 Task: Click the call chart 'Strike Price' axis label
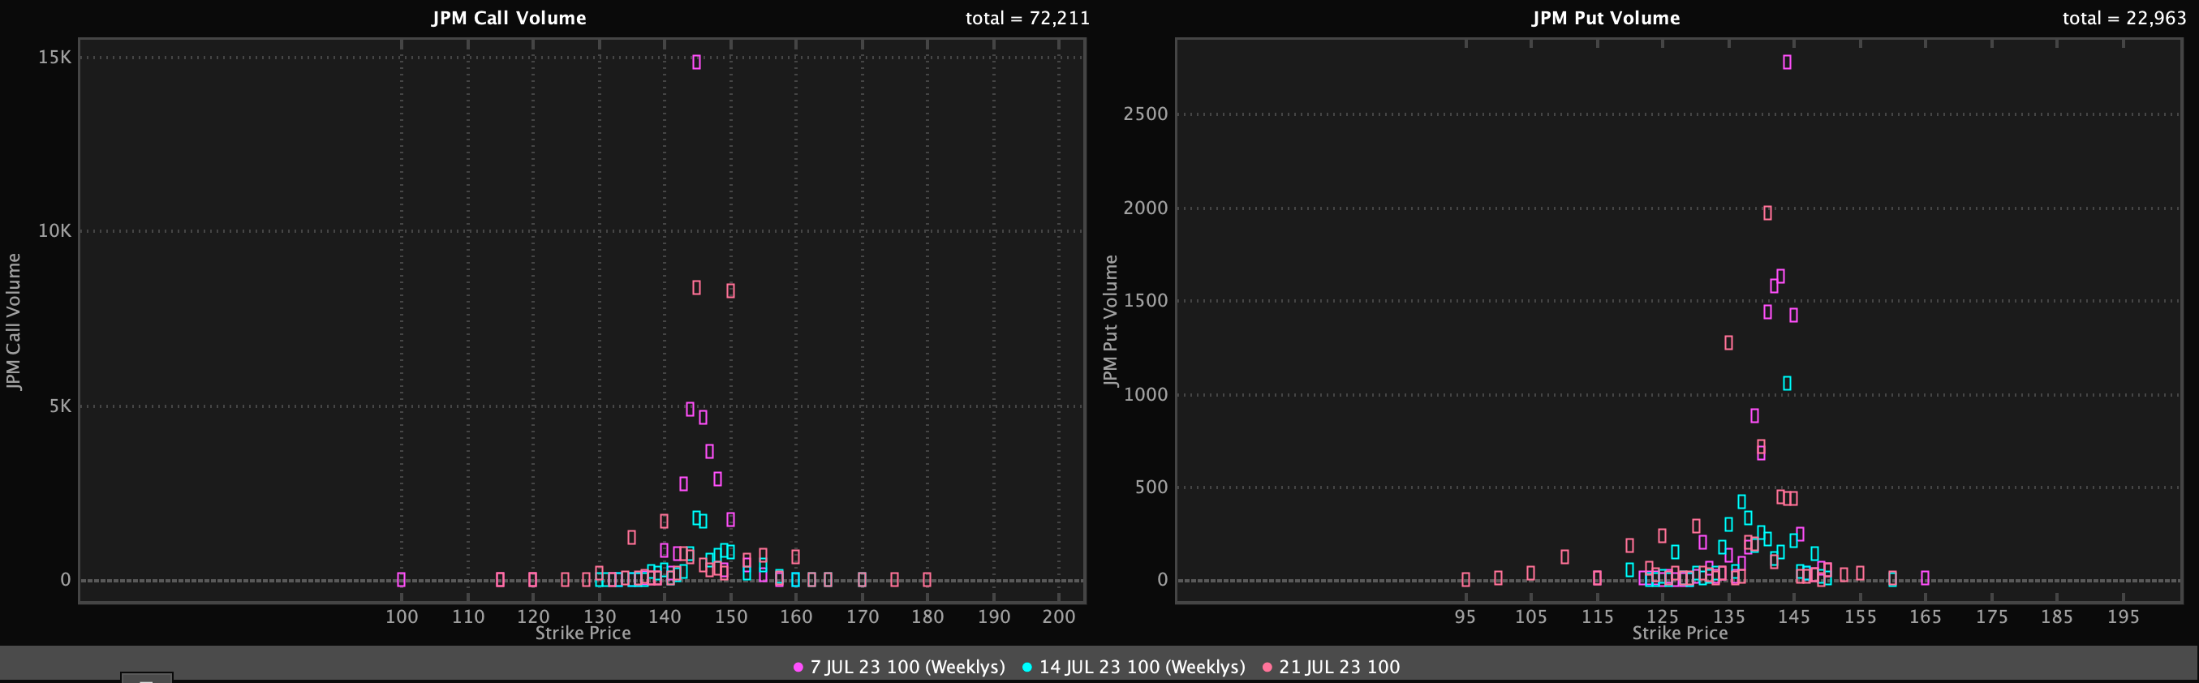(x=583, y=633)
